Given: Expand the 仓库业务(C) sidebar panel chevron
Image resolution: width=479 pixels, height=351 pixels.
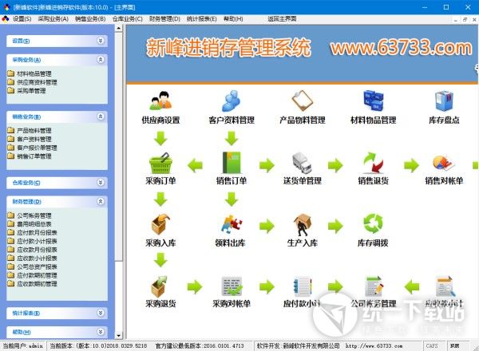Looking at the screenshot, I should click(101, 182).
